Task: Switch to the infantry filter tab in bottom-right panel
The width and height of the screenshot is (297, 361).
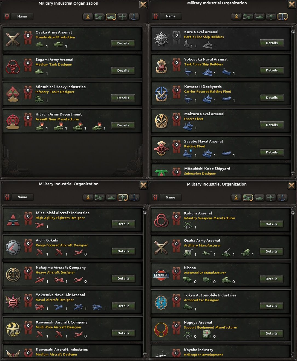Action: pos(236,197)
